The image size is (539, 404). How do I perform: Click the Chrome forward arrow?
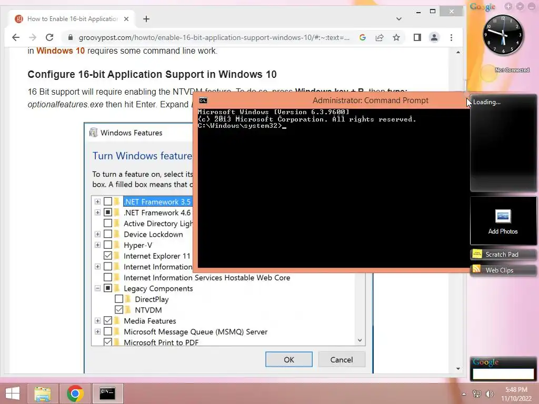point(33,37)
